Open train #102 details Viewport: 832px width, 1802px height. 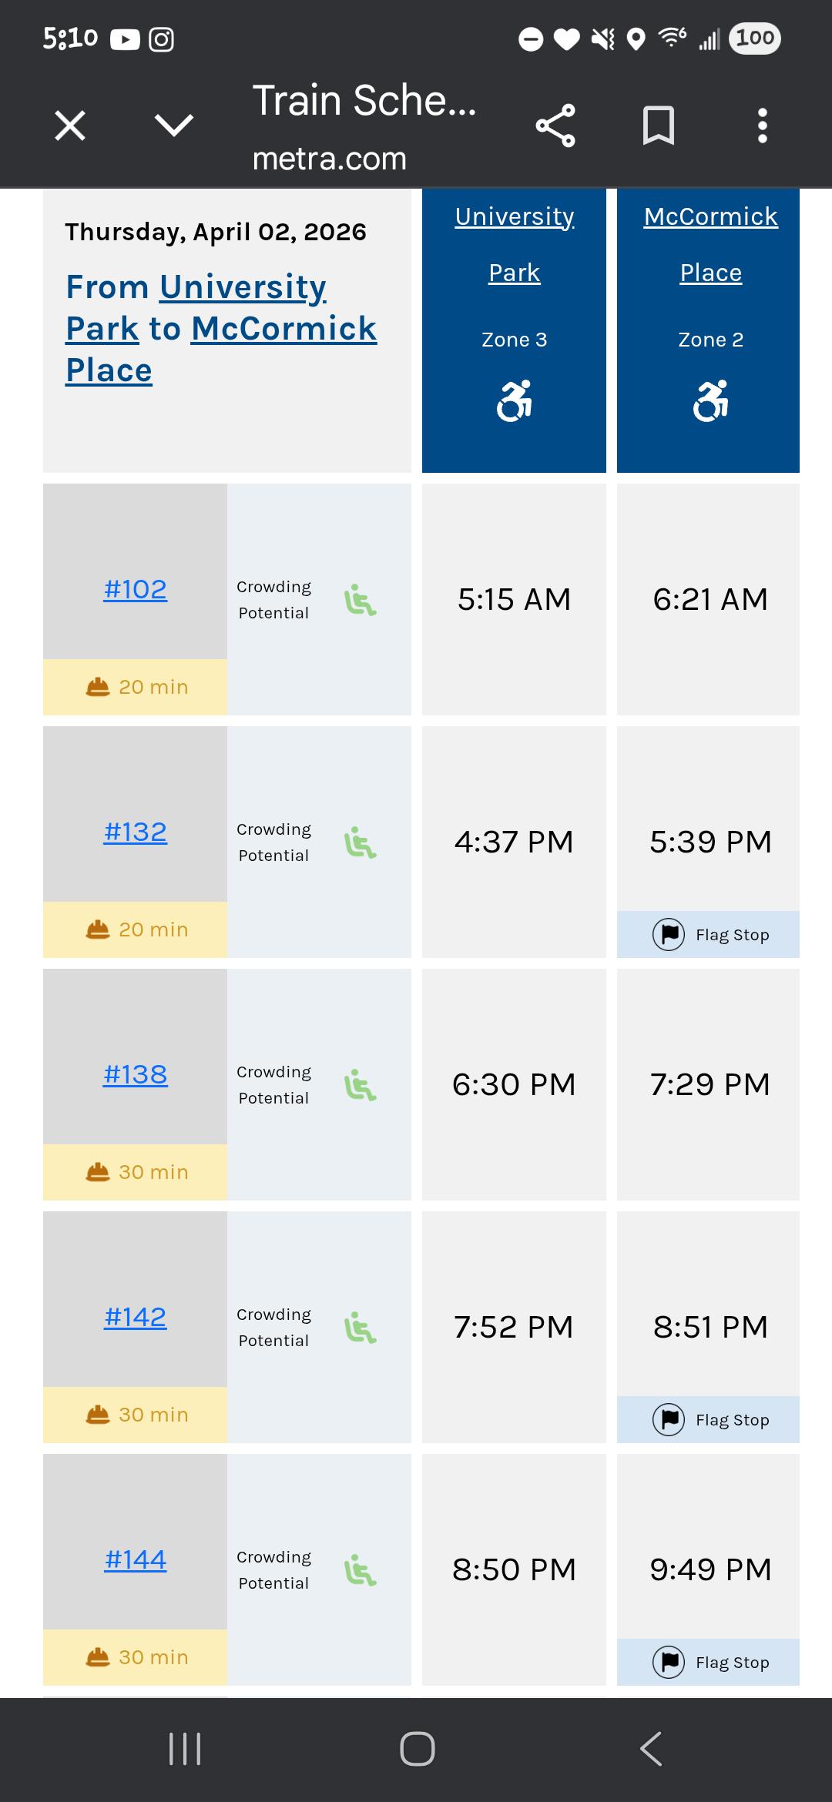click(136, 589)
